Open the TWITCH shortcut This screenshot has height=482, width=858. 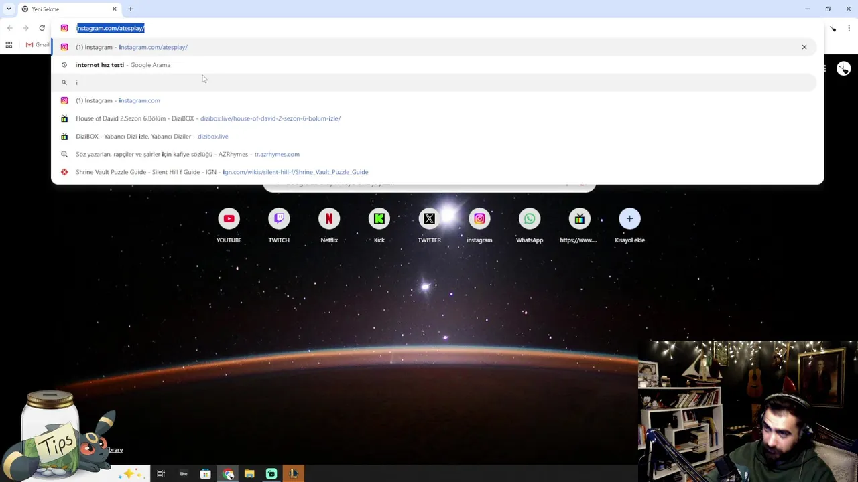(279, 226)
